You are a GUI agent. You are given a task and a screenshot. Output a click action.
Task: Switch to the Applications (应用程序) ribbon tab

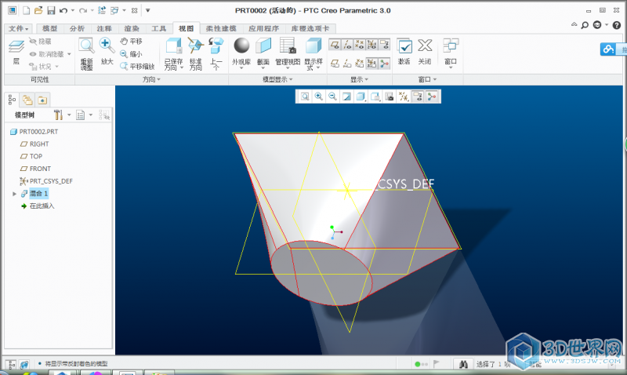click(263, 28)
